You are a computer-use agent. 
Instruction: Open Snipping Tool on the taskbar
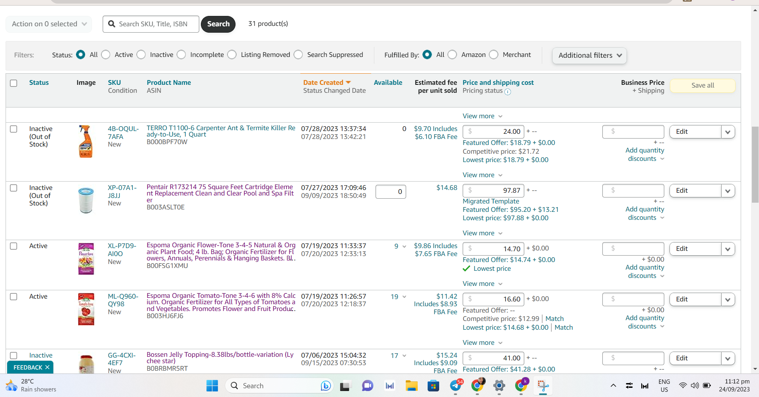click(543, 385)
